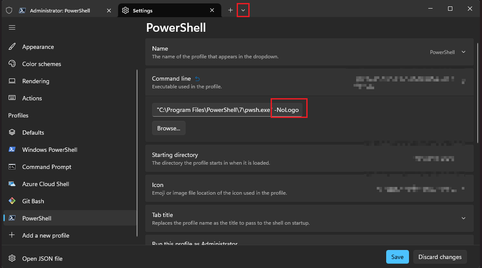Click the sidebar vertical scrollbar
The height and width of the screenshot is (268, 482).
coord(137,153)
